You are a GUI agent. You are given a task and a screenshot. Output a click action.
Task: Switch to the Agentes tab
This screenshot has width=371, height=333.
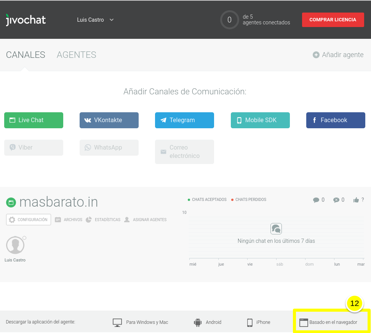[x=77, y=55]
